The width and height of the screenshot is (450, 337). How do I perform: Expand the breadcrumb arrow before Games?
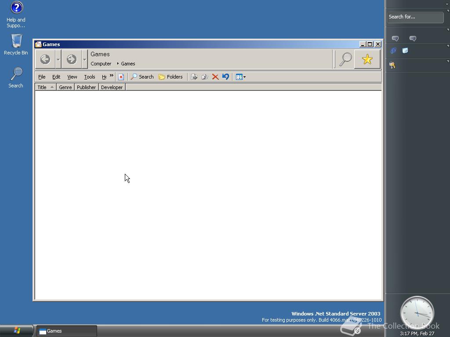pos(118,64)
